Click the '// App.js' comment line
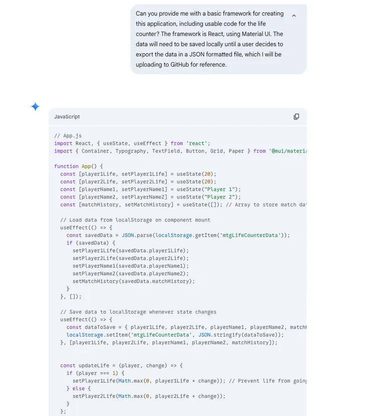366x416 pixels. click(x=68, y=136)
